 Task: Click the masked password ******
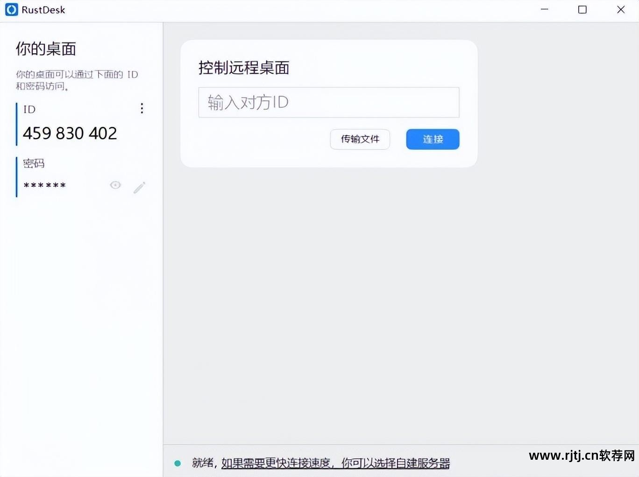45,186
